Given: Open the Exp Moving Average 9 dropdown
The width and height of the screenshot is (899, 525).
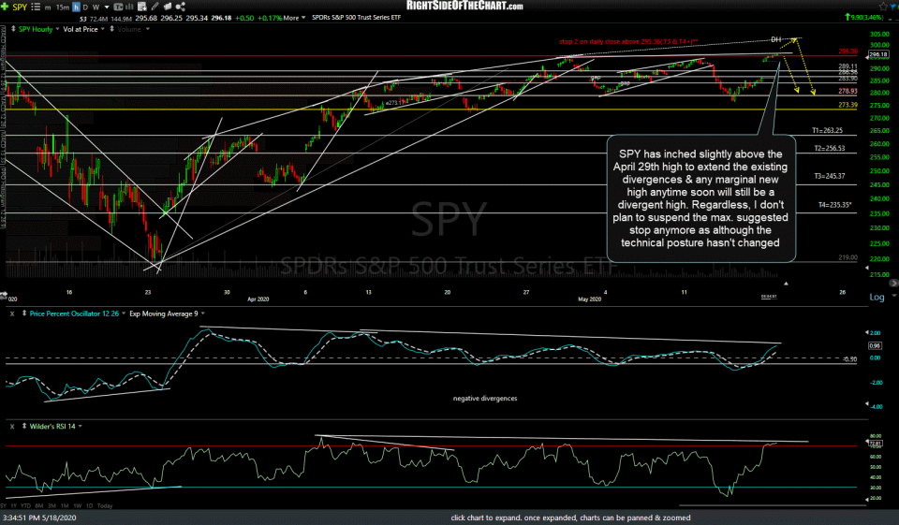Looking at the screenshot, I should (203, 314).
